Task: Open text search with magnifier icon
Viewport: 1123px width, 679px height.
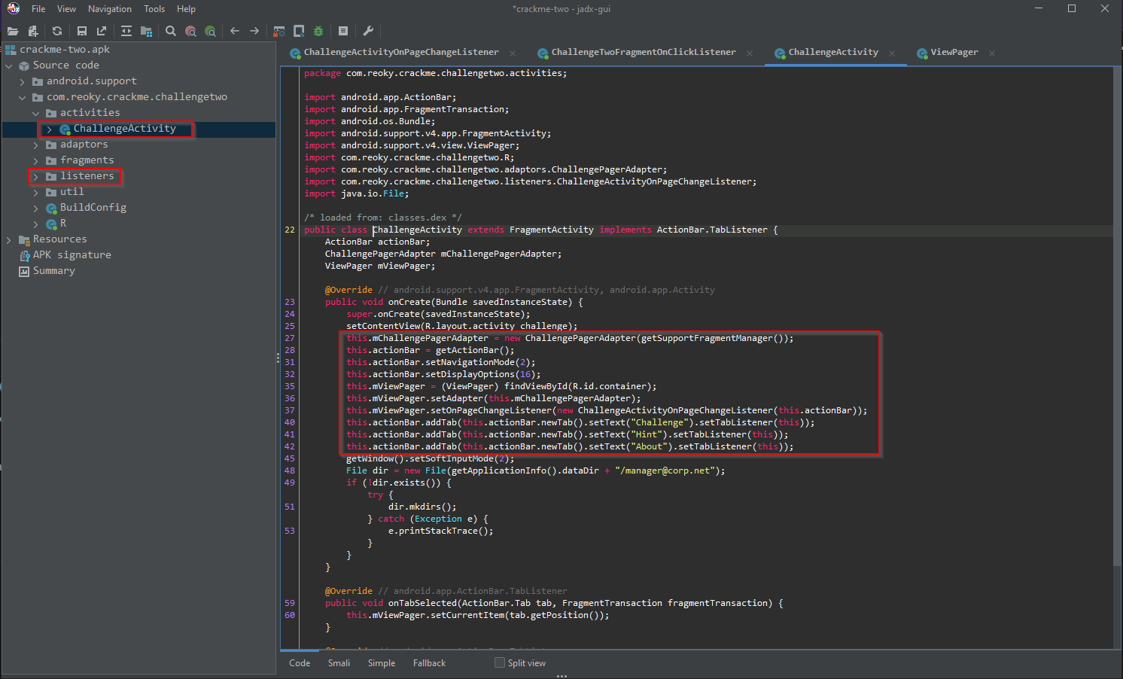Action: coord(171,31)
